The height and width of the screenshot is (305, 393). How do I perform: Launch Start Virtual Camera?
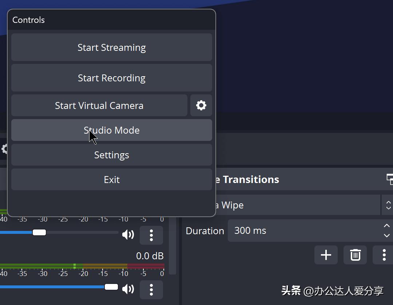99,106
